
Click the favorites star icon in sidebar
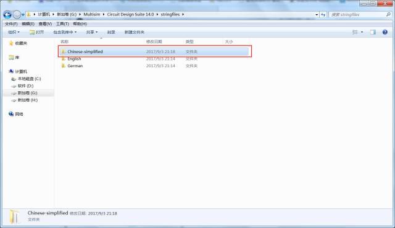click(11, 43)
